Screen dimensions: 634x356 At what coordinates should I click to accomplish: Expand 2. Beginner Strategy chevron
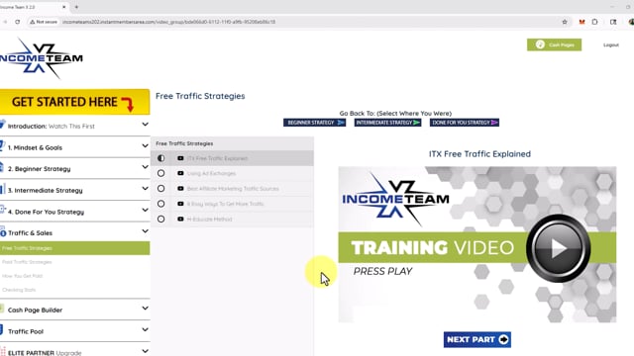[x=145, y=167]
